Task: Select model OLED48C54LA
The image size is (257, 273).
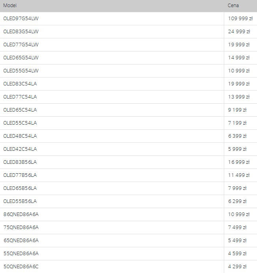Action: point(20,136)
